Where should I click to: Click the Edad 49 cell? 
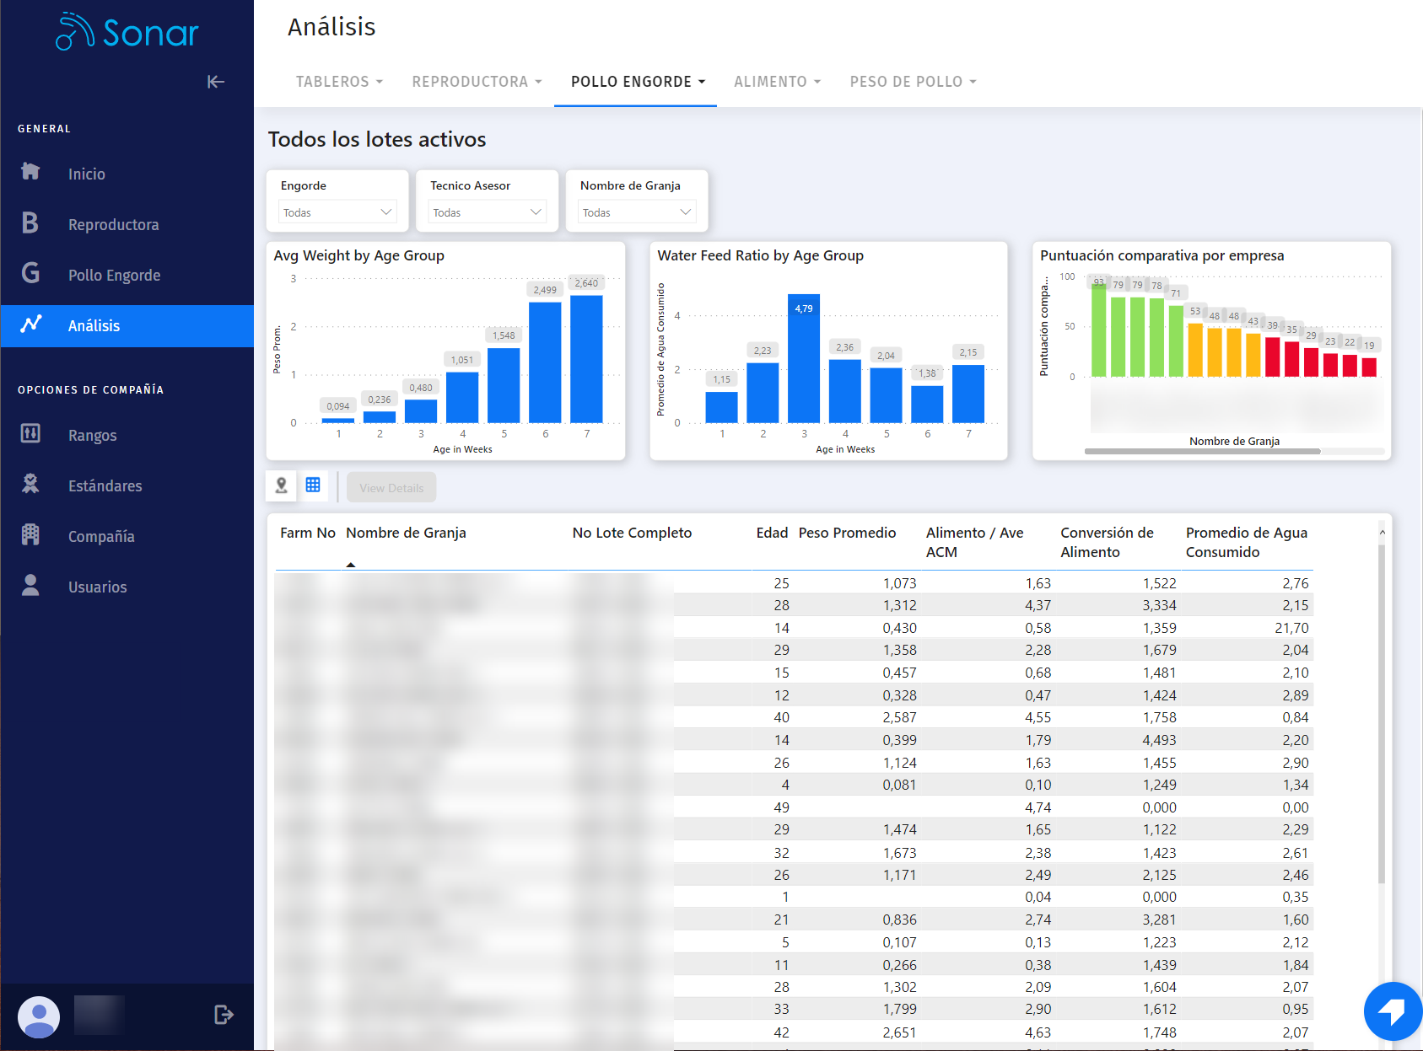click(x=781, y=807)
